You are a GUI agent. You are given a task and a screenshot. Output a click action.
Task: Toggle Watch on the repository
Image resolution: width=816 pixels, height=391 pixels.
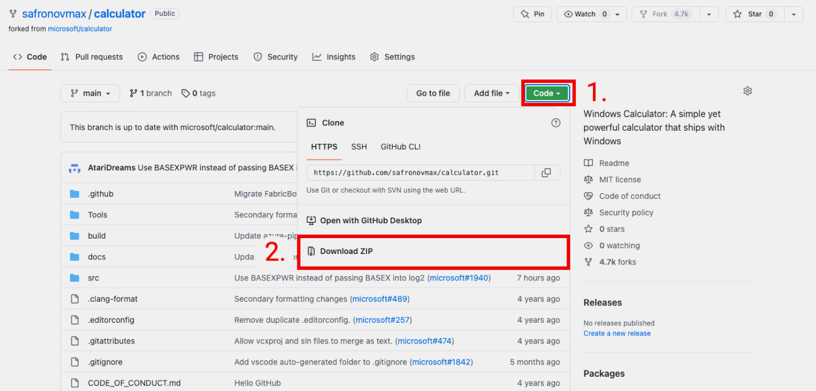click(585, 14)
